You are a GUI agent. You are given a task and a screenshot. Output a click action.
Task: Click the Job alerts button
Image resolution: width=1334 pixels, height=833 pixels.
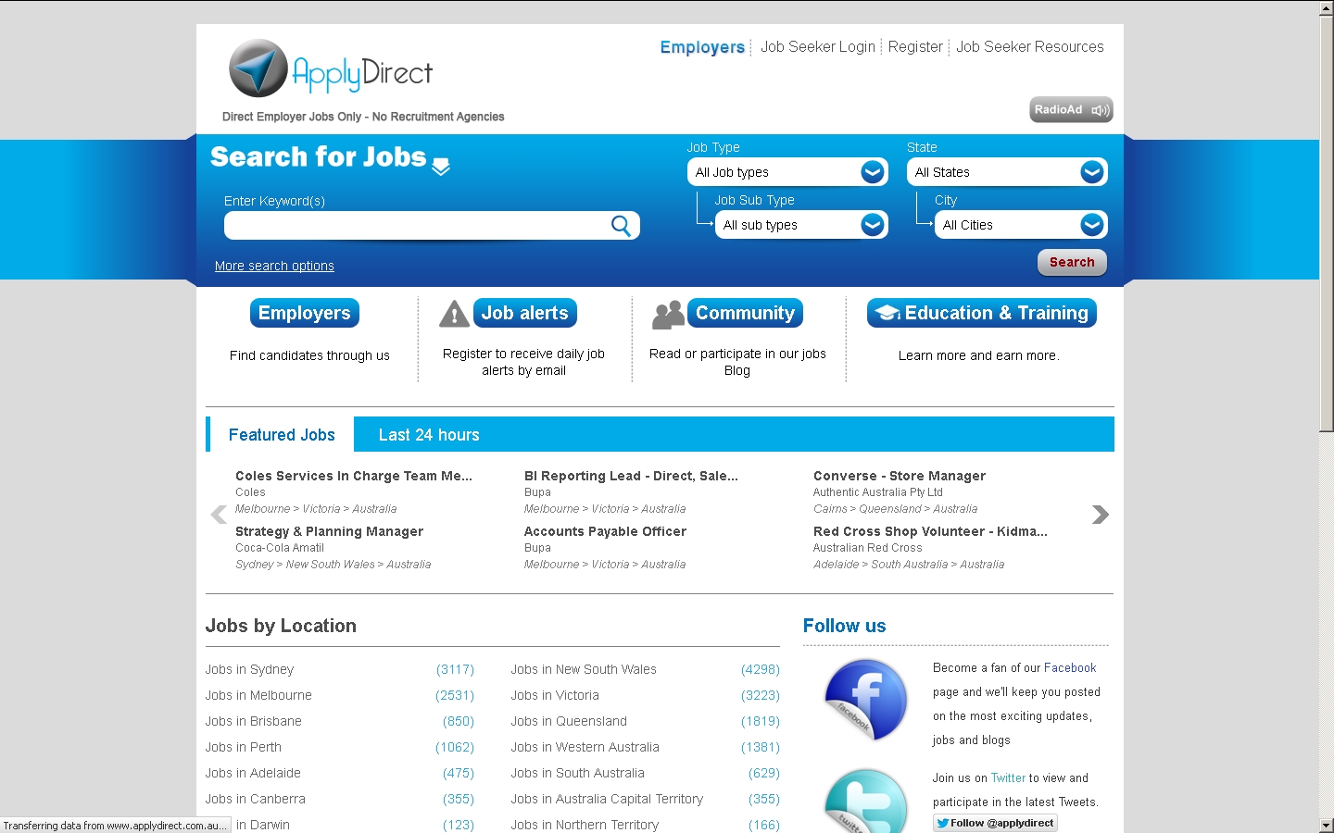point(525,313)
